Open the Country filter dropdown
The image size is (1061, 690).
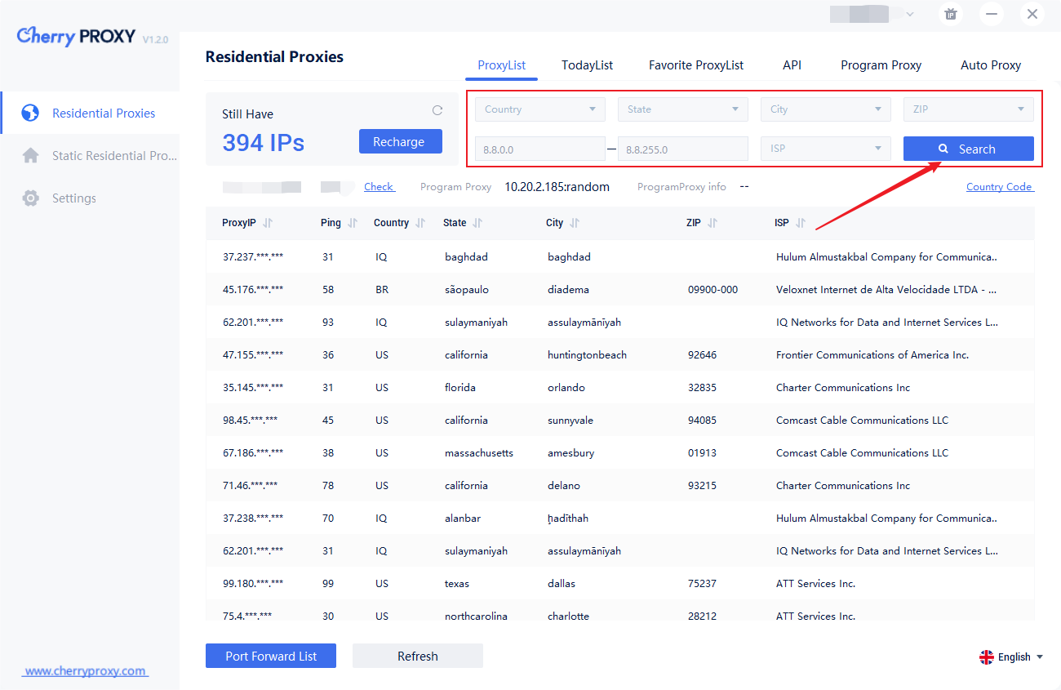[x=539, y=109]
